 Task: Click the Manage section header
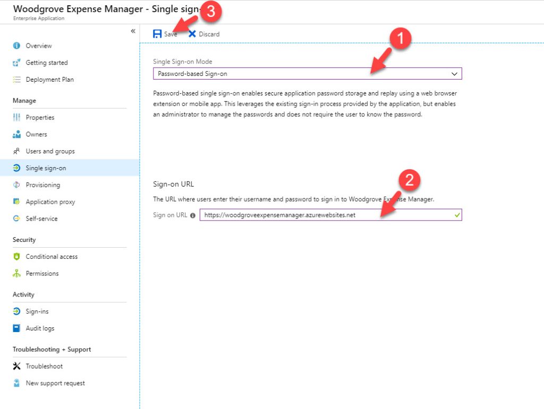(x=24, y=101)
